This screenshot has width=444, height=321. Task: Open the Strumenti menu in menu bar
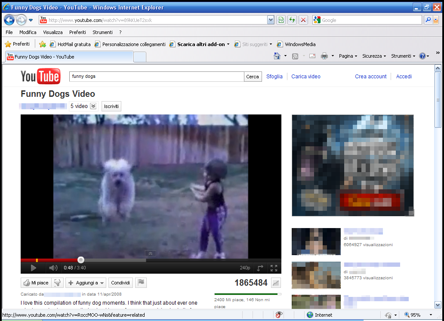(x=102, y=32)
